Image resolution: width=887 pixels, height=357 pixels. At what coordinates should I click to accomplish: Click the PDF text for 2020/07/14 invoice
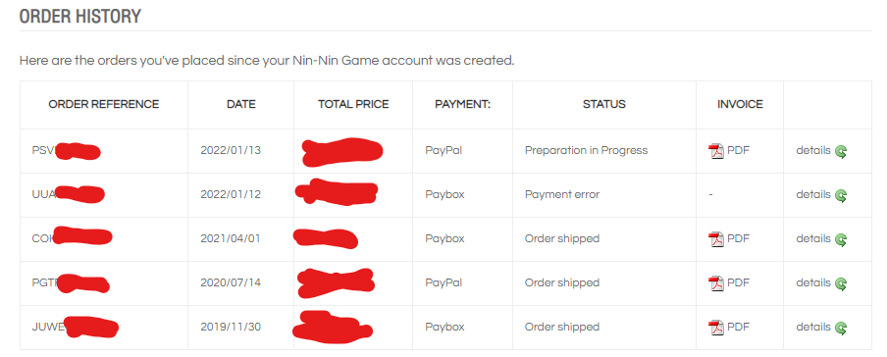pyautogui.click(x=738, y=282)
